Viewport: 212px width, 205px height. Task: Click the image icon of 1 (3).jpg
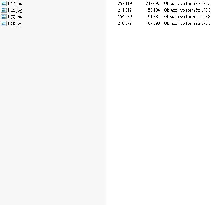(4, 17)
